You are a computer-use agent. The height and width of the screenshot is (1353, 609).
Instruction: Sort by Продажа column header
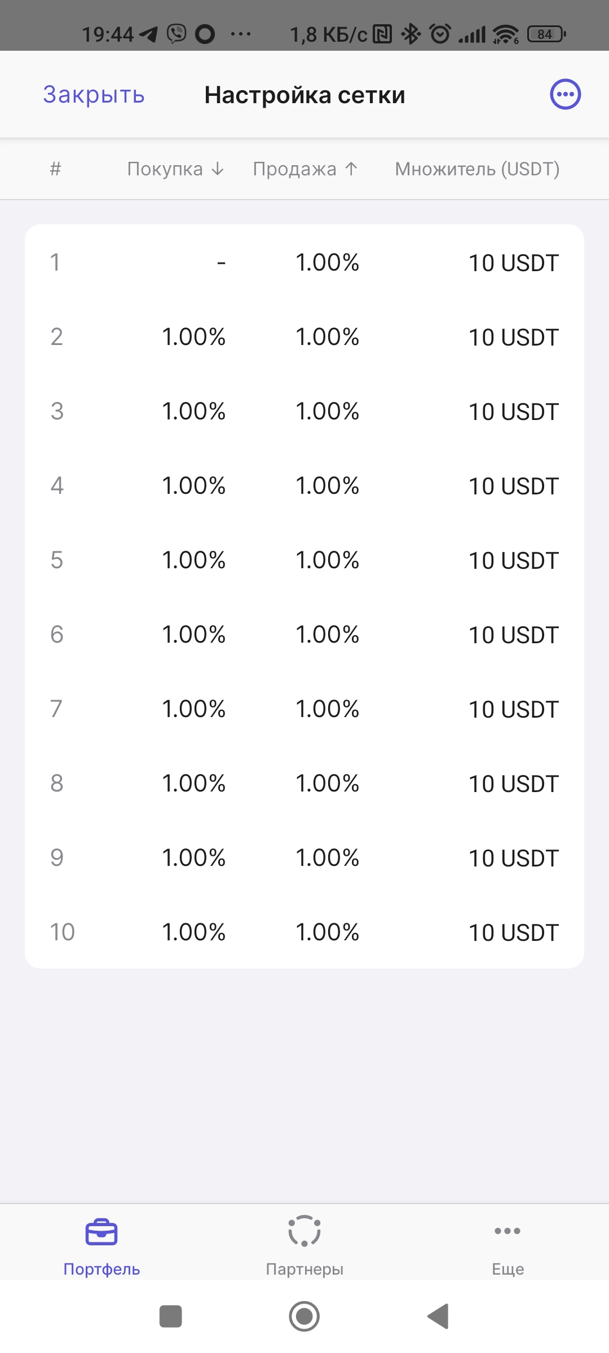tap(306, 169)
